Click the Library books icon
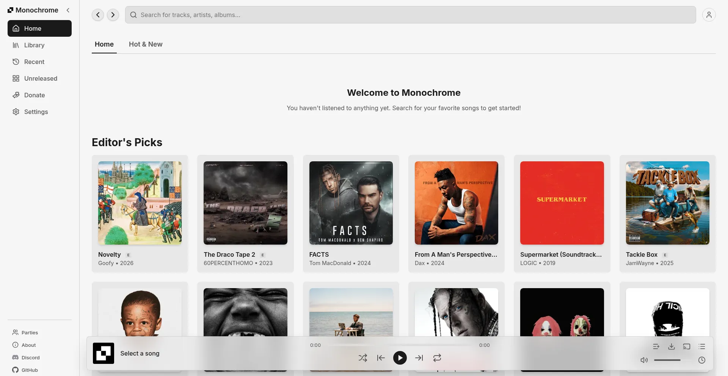 [16, 45]
